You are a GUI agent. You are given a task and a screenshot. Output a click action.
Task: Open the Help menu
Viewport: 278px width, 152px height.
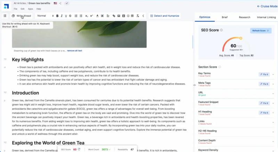point(39,9)
